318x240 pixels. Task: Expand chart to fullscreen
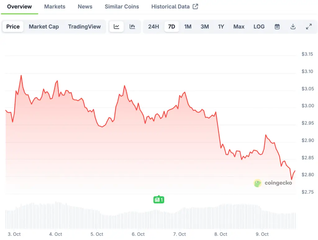pyautogui.click(x=309, y=27)
